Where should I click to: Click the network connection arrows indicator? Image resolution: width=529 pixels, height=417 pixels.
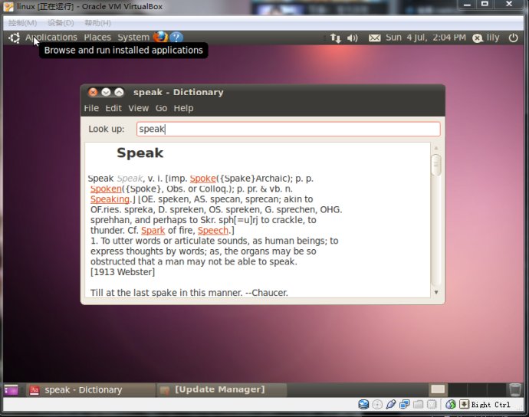coord(335,38)
